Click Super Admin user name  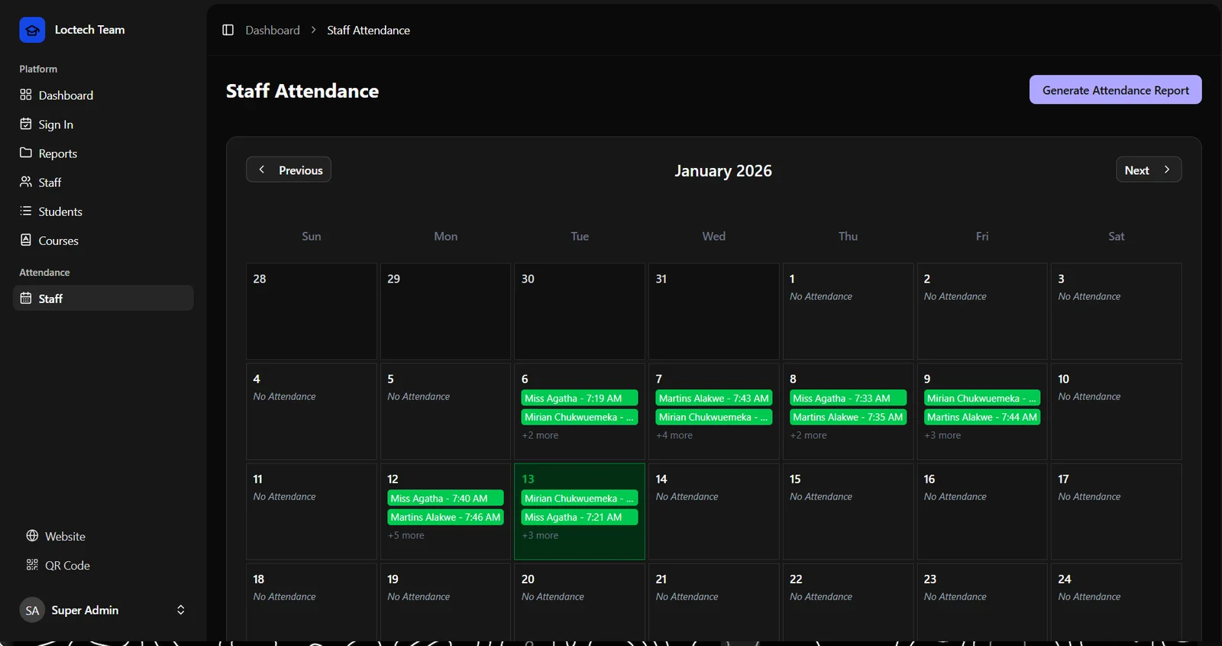[85, 610]
